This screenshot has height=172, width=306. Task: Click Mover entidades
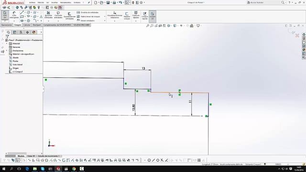86,21
